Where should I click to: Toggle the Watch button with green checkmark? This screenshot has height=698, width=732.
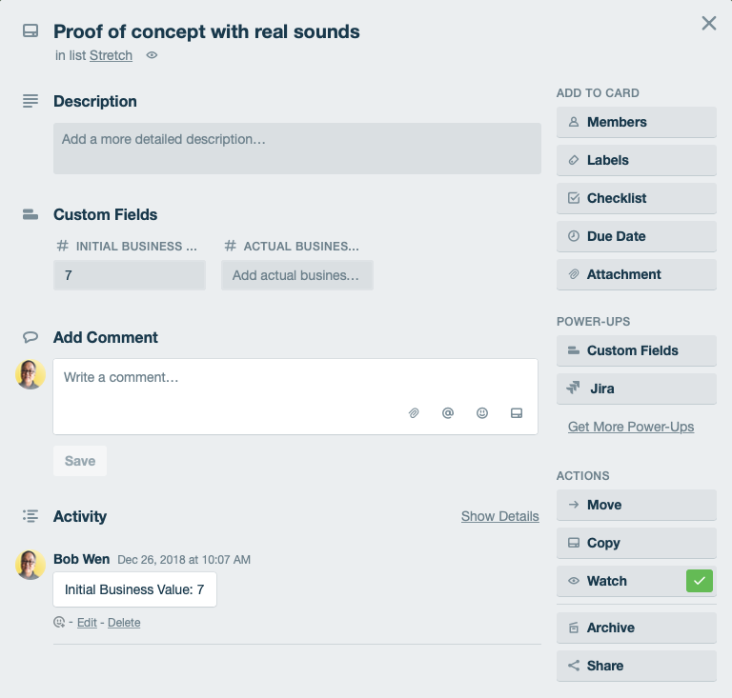(x=636, y=581)
